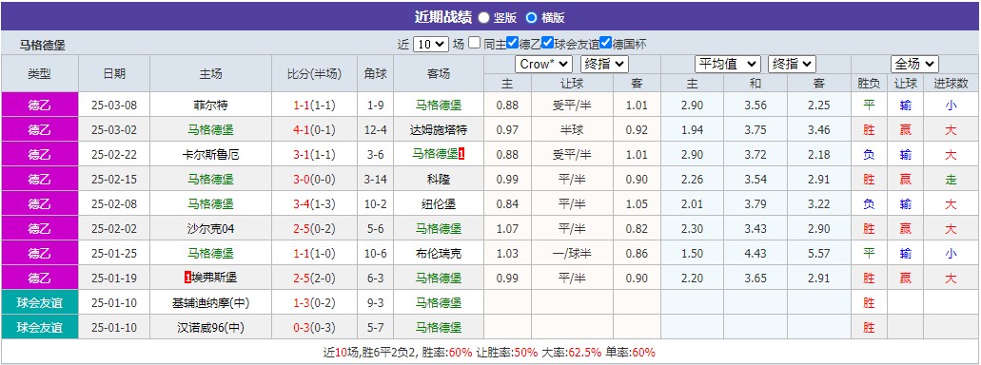Click the red card marker beside 埃弗斯堡
Image resolution: width=981 pixels, height=365 pixels.
[187, 278]
